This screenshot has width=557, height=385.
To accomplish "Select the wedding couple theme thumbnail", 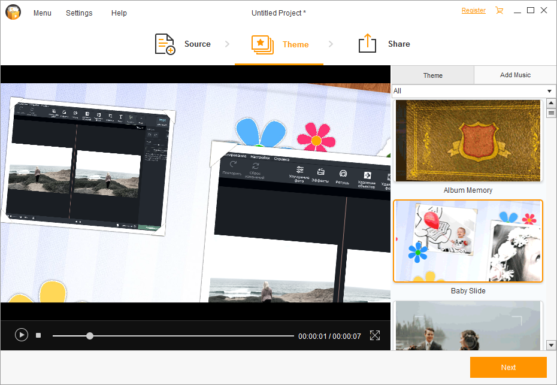I will click(x=468, y=326).
